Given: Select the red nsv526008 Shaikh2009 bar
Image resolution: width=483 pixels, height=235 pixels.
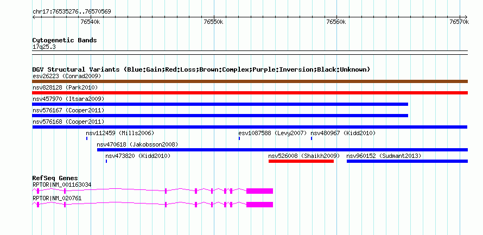Looking at the screenshot, I should pyautogui.click(x=301, y=161).
